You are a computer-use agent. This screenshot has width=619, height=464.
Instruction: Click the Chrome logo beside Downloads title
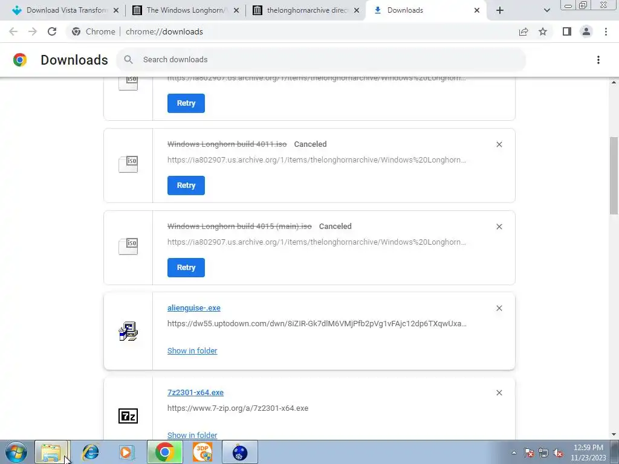click(x=20, y=60)
